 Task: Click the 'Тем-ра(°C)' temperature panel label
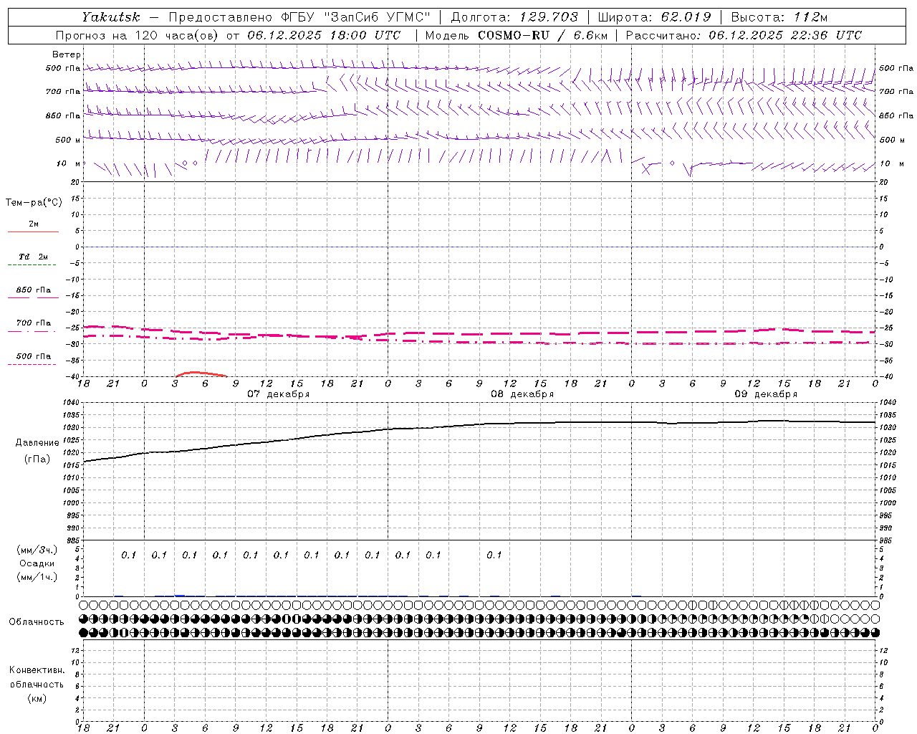pyautogui.click(x=34, y=203)
